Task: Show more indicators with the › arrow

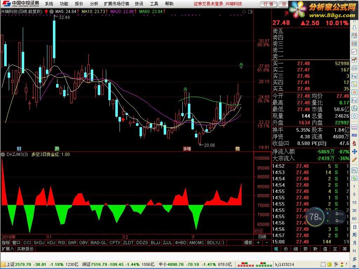Action: [x=223, y=242]
